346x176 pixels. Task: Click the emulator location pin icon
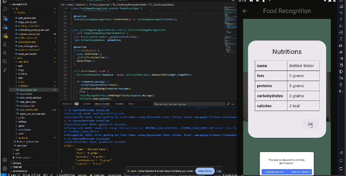[x=341, y=85]
